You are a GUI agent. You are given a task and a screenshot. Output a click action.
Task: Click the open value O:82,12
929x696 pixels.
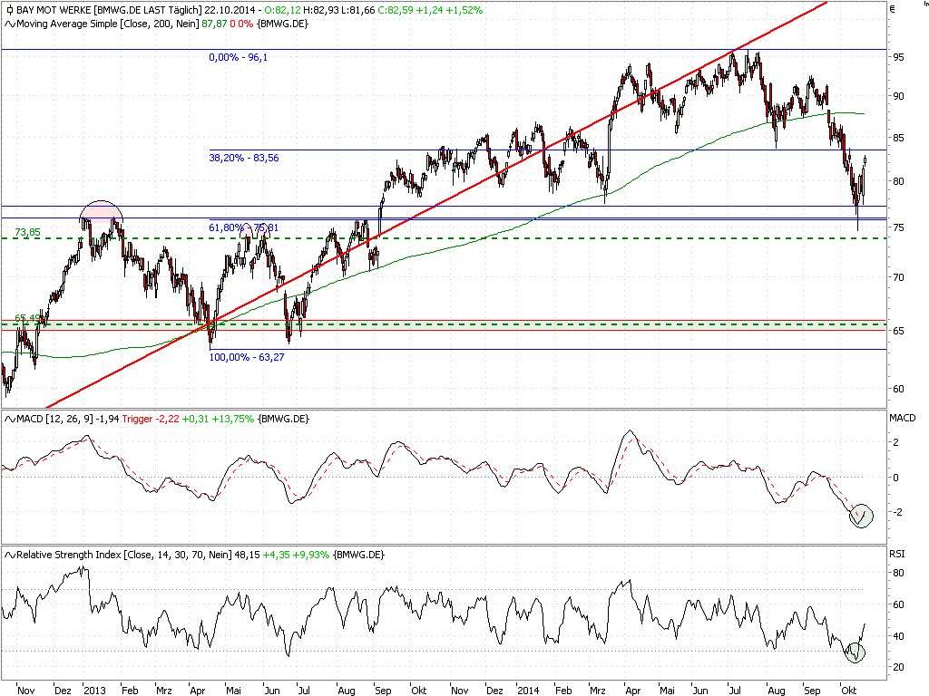tap(283, 10)
